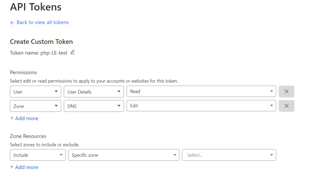Open the Edit access level dropdown
The width and height of the screenshot is (331, 175).
coord(201,106)
